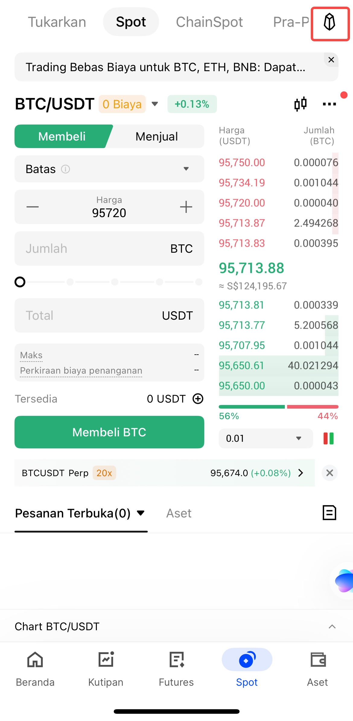The width and height of the screenshot is (353, 721).
Task: Switch to the Tukarkan tab
Action: click(x=57, y=22)
